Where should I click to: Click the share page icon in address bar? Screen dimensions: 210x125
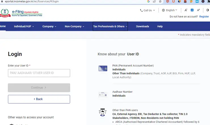point(154,1)
